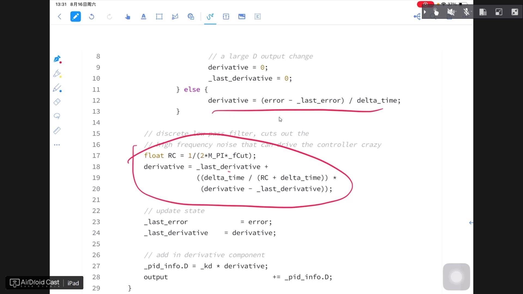The width and height of the screenshot is (523, 294).
Task: Select the fountain pen with red dot
Action: coord(57,59)
